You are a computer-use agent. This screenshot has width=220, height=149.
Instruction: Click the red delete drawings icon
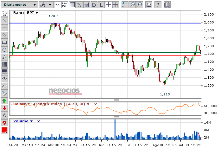[x=4, y=123]
